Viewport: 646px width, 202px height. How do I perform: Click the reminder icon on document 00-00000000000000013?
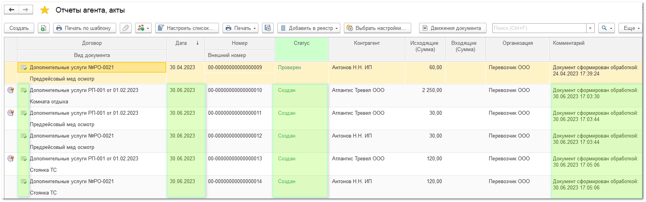pyautogui.click(x=11, y=159)
